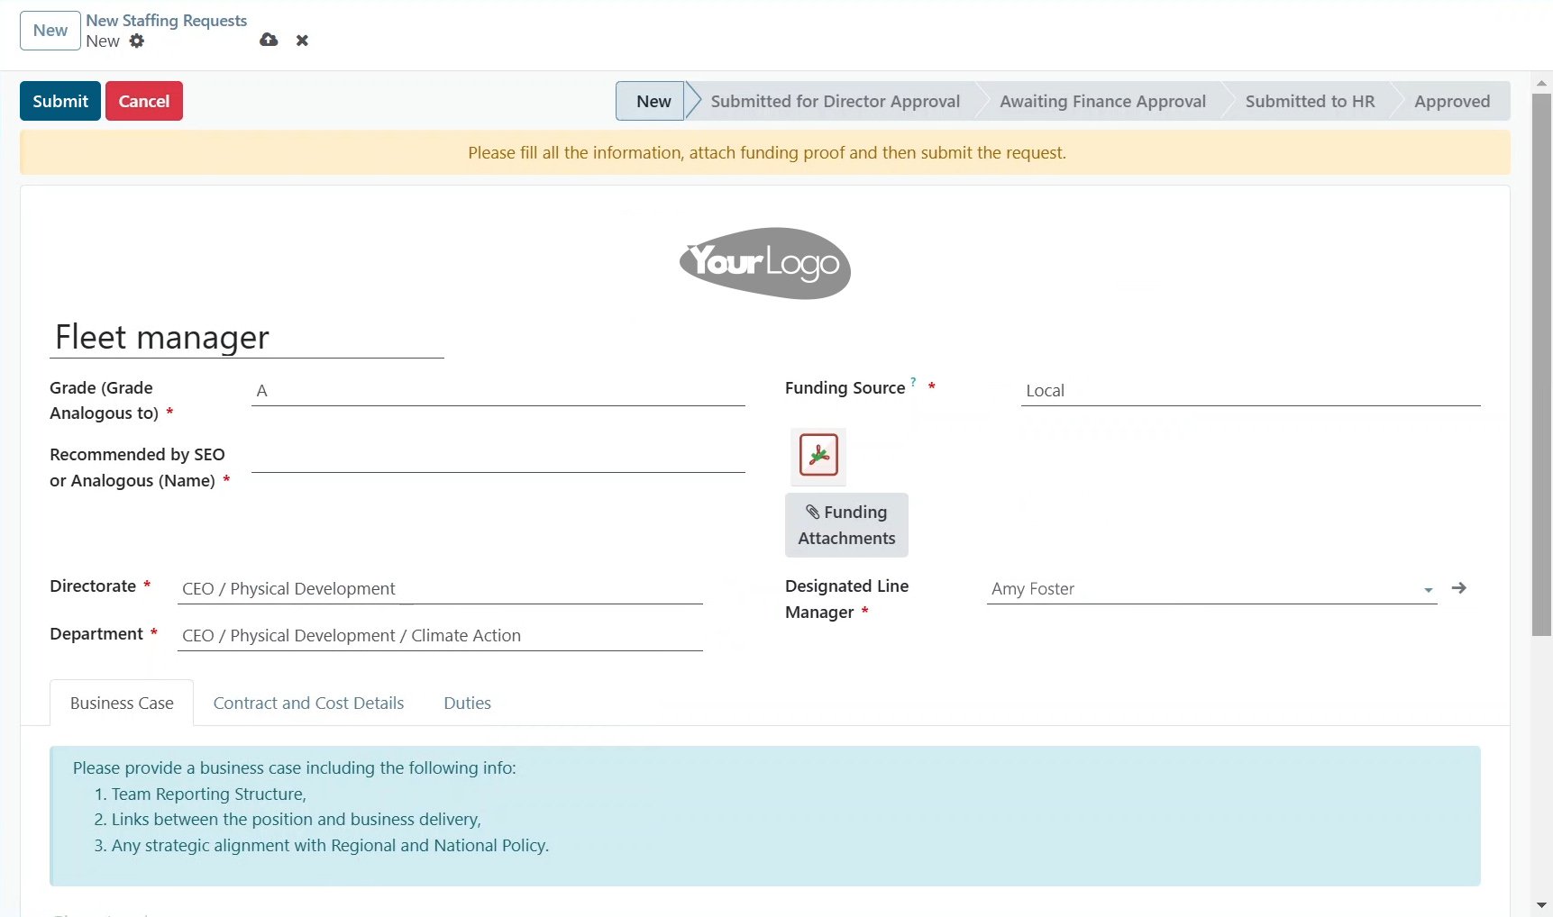
Task: Click the Your Logo image
Action: [765, 263]
